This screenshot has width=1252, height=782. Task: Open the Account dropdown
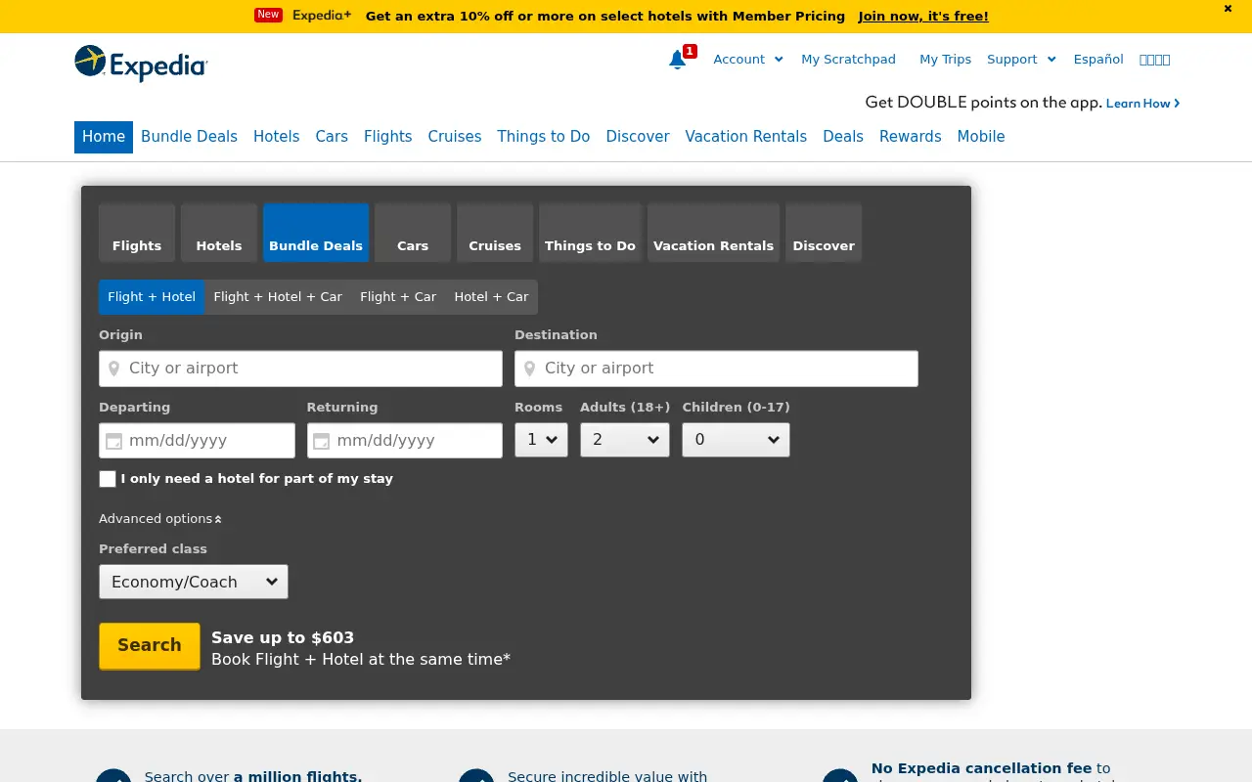748,60
